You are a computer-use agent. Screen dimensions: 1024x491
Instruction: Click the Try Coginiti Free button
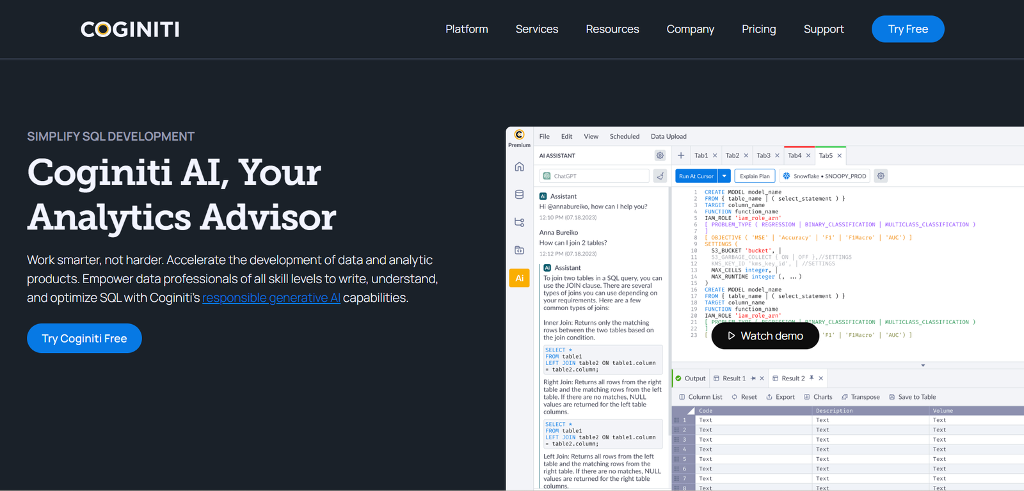click(84, 338)
